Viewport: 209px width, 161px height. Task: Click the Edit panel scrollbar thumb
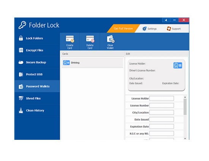click(185, 107)
